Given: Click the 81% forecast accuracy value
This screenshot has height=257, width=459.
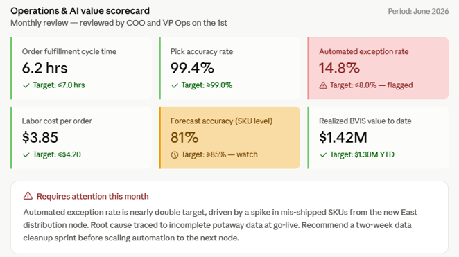Looking at the screenshot, I should click(184, 137).
